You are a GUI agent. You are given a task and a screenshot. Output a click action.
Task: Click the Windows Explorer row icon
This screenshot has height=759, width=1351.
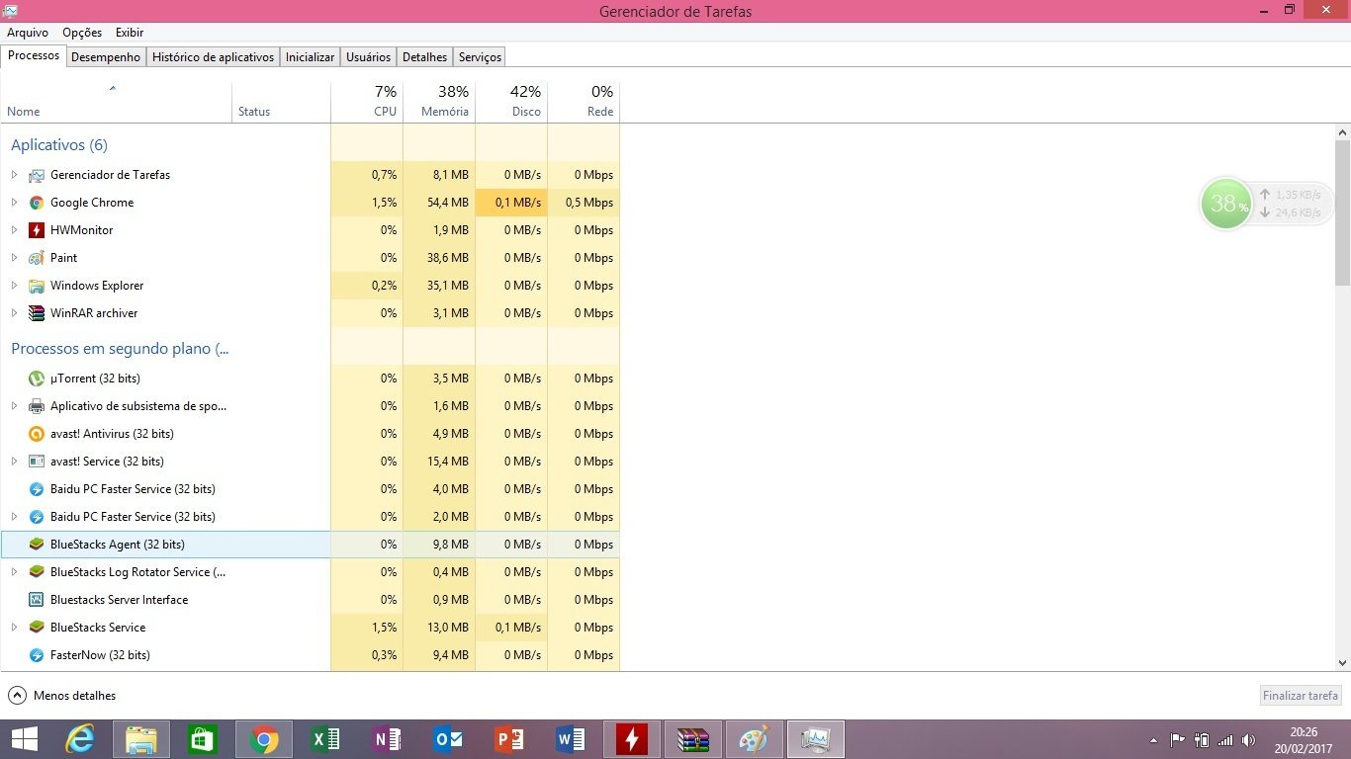click(37, 286)
